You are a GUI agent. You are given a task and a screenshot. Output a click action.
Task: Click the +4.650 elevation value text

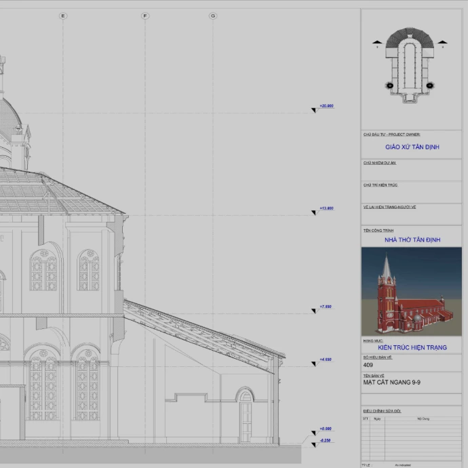pyautogui.click(x=326, y=359)
